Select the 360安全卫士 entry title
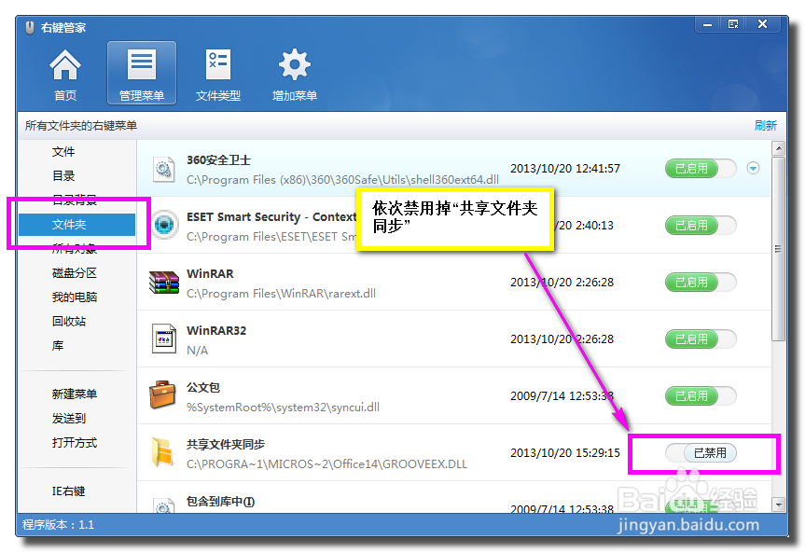 tap(218, 159)
